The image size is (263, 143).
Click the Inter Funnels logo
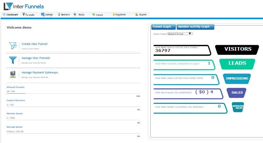pyautogui.click(x=24, y=6)
